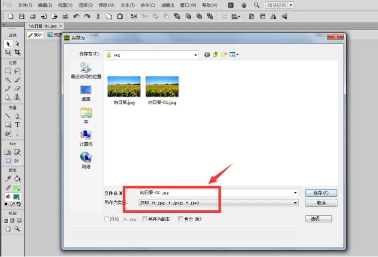Click the 取消 button
The height and width of the screenshot is (257, 378).
coord(321,203)
